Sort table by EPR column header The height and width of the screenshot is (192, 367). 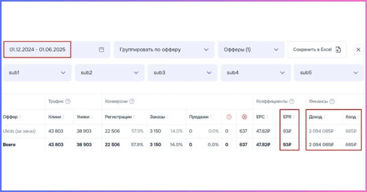click(289, 117)
